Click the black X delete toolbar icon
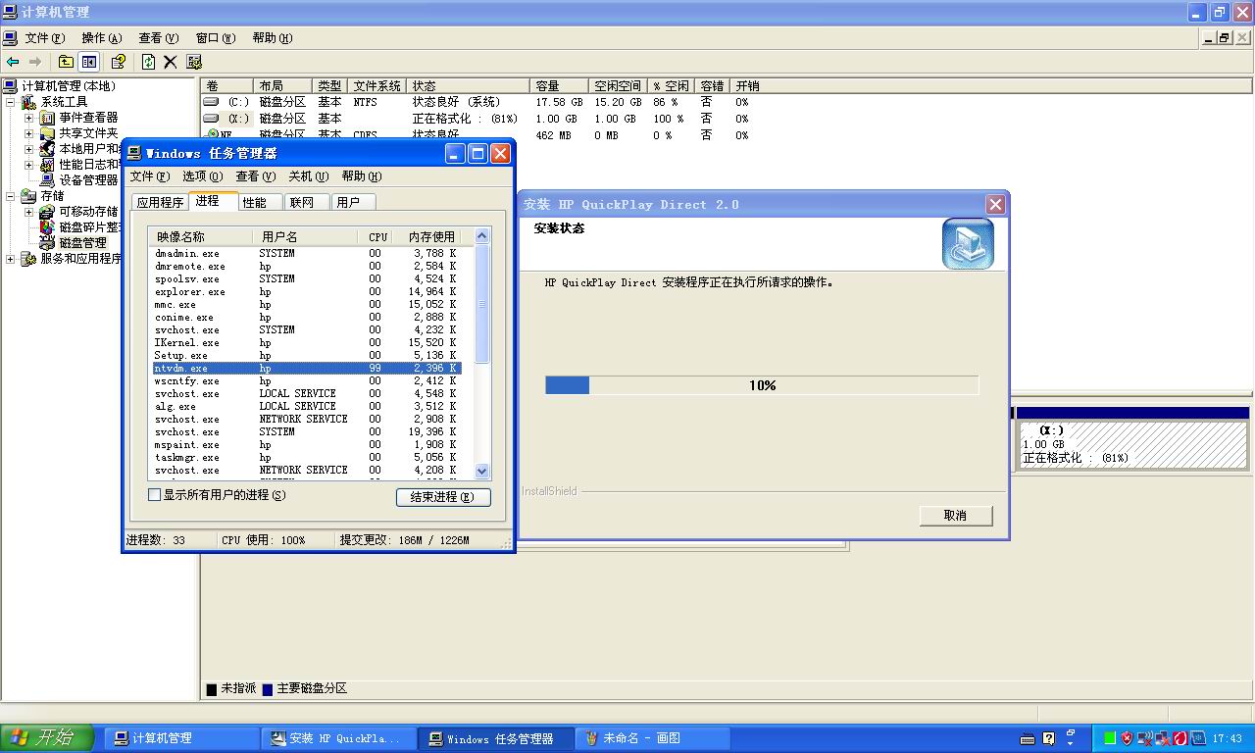 tap(170, 62)
